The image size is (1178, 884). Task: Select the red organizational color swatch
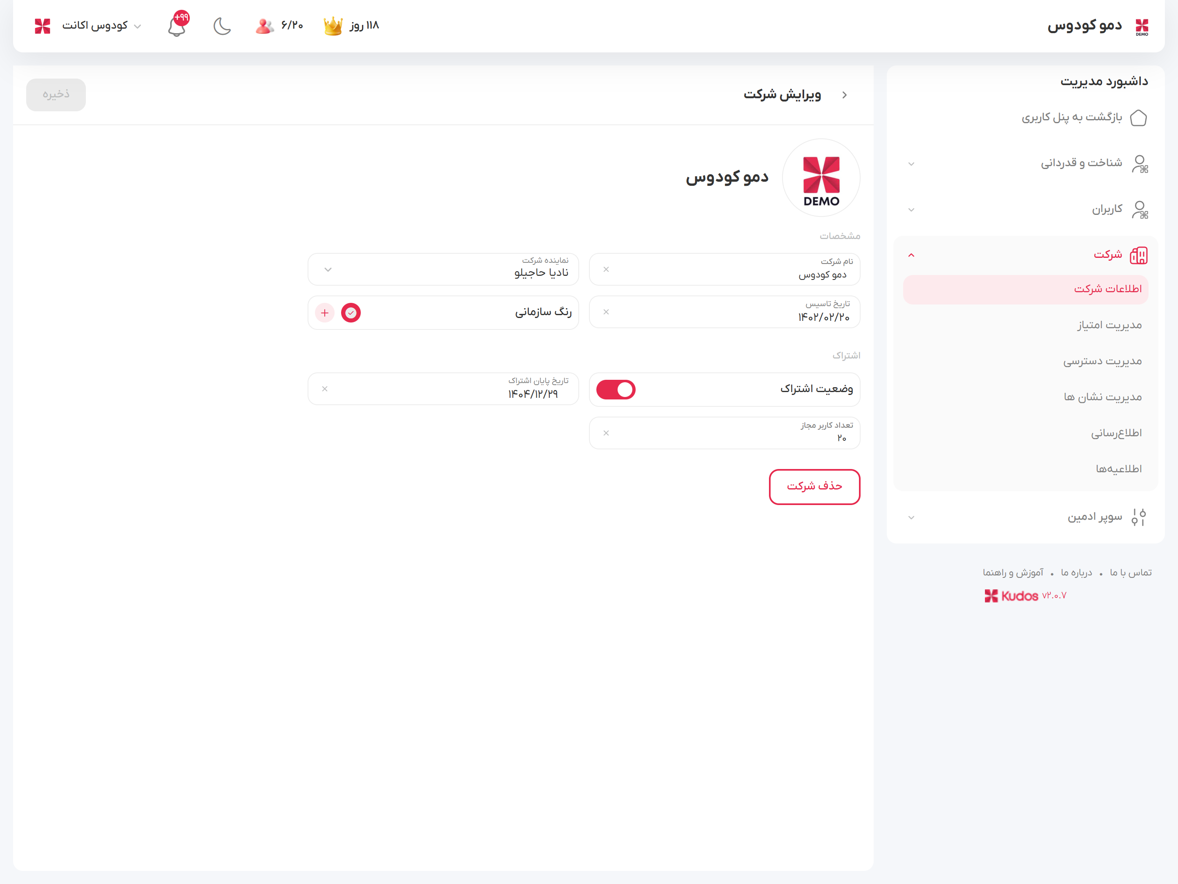click(x=351, y=313)
